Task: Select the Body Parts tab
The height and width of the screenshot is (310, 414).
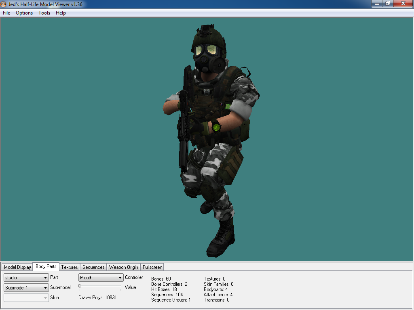Action: point(46,266)
